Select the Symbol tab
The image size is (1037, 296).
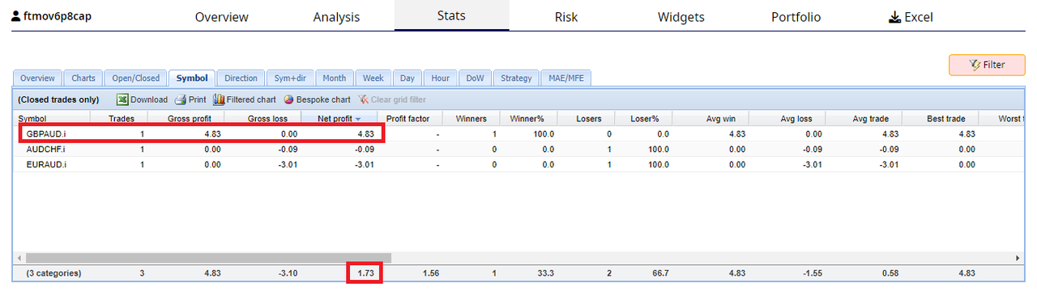click(x=192, y=78)
